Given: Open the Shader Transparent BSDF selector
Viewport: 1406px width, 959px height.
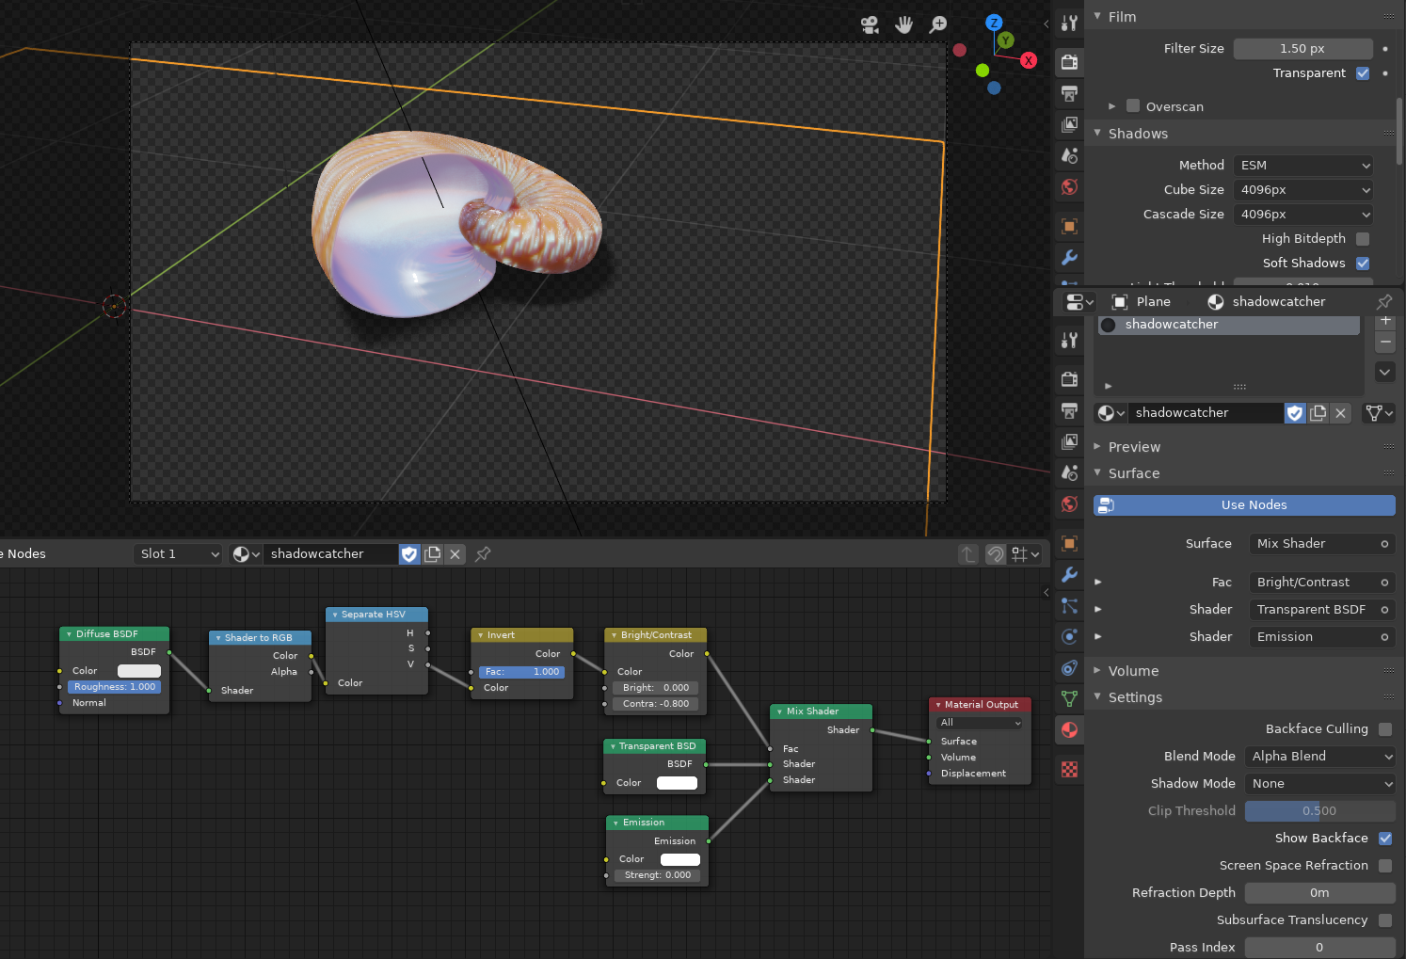Looking at the screenshot, I should 1322,610.
